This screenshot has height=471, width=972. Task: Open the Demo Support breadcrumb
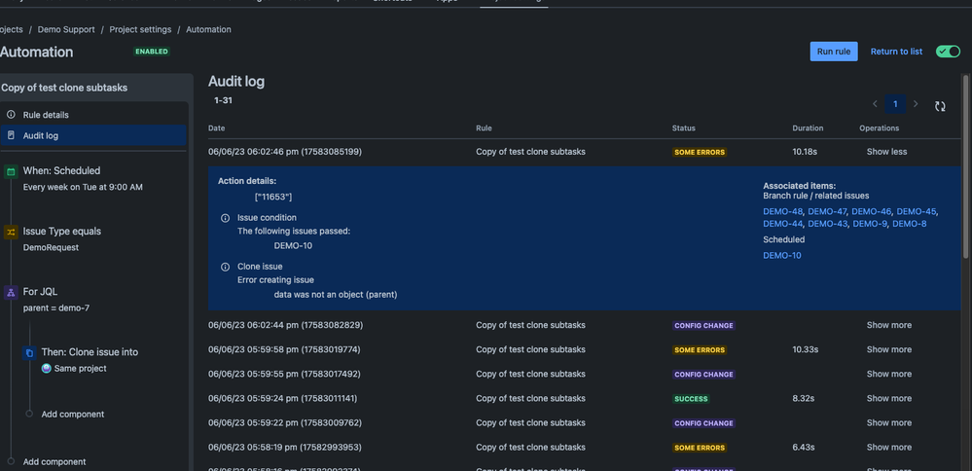pos(66,29)
